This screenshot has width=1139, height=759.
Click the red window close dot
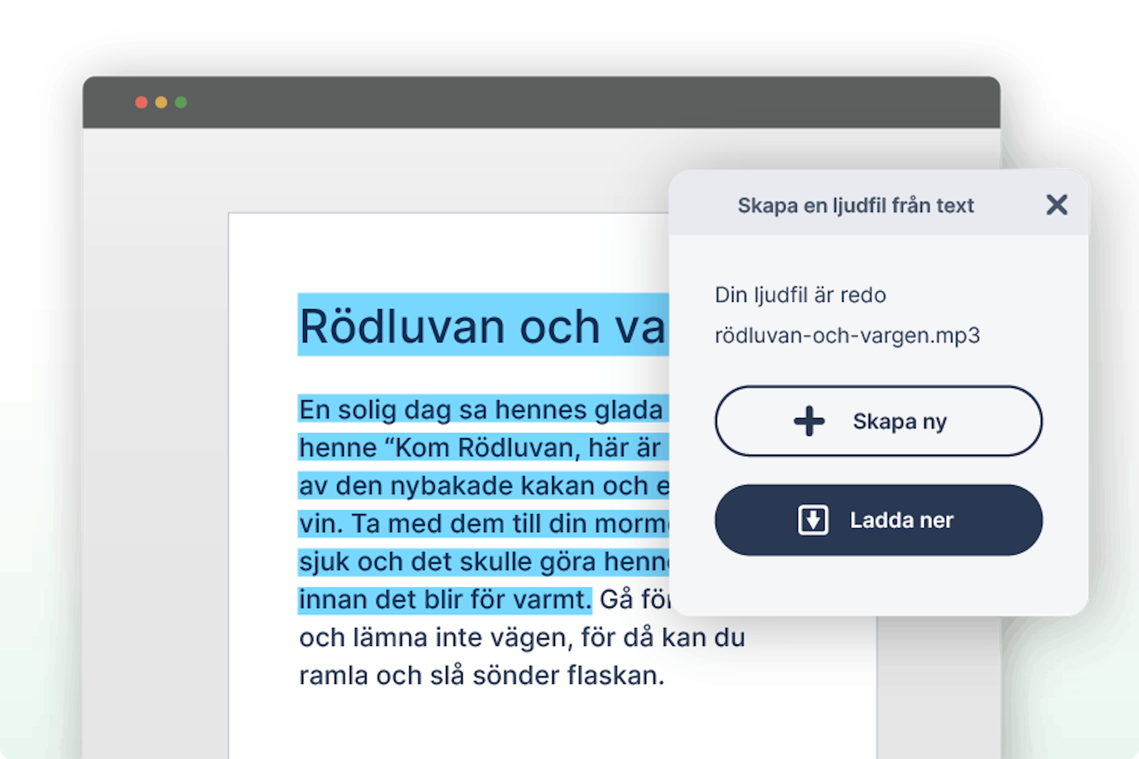(141, 103)
